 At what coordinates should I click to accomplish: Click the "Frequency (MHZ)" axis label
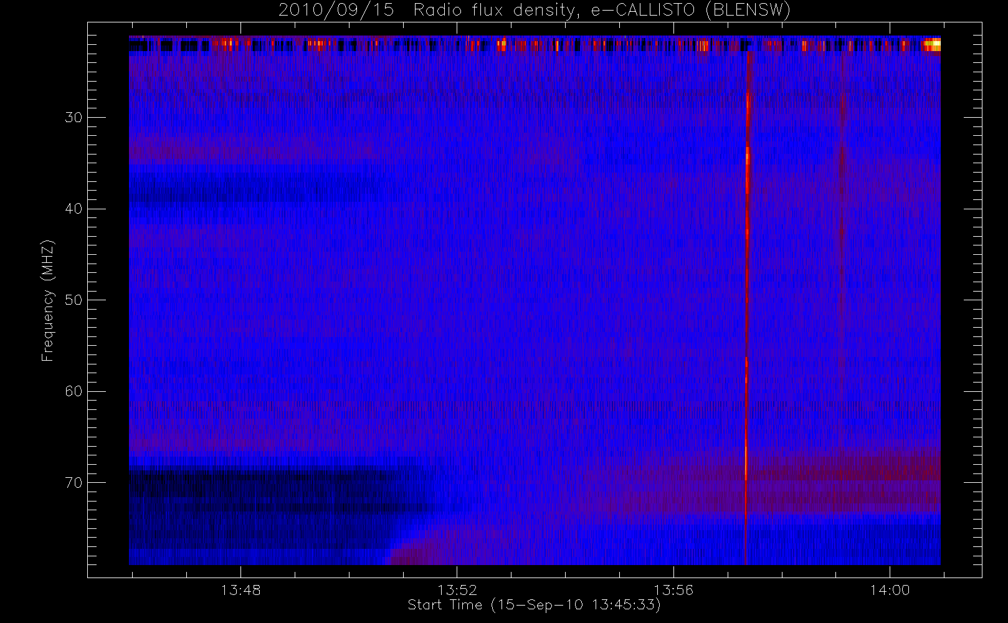click(48, 300)
